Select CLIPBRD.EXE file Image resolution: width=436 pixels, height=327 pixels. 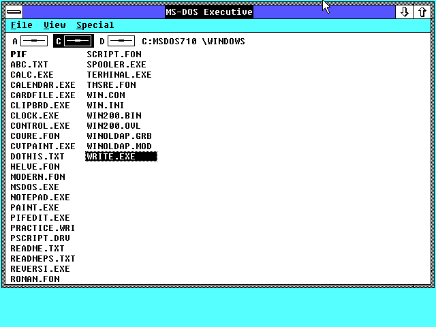pos(40,106)
